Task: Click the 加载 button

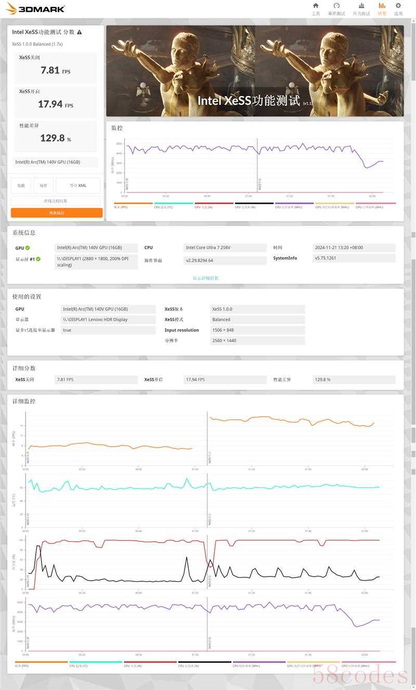Action: pyautogui.click(x=21, y=185)
